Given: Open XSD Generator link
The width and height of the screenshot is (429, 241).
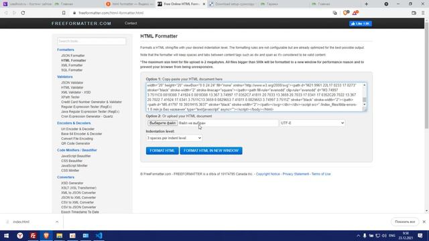Looking at the screenshot, I should tap(72, 183).
